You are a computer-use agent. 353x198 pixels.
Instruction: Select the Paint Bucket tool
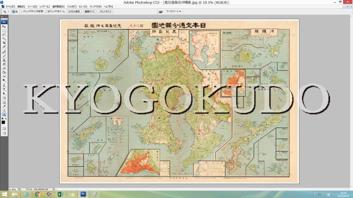4,72
